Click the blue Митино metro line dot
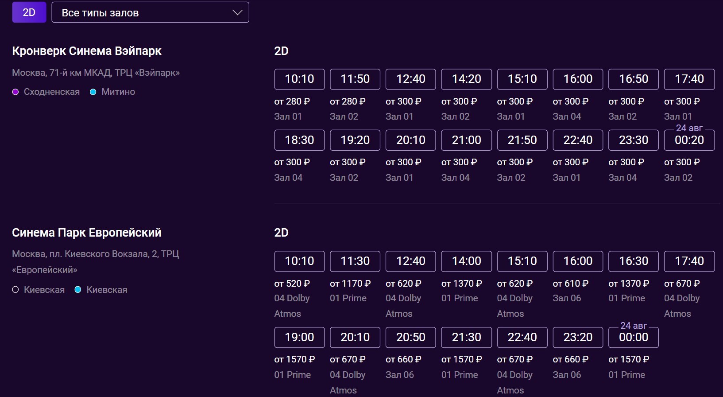The width and height of the screenshot is (723, 397). point(93,92)
